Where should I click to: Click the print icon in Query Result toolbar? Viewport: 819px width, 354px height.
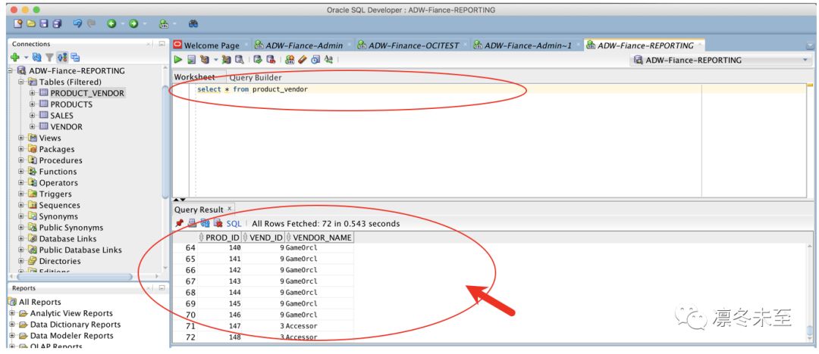[192, 223]
